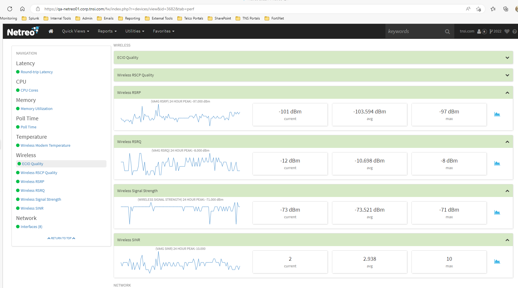The image size is (518, 288).
Task: Go to Poll Time link
Action: tap(28, 127)
